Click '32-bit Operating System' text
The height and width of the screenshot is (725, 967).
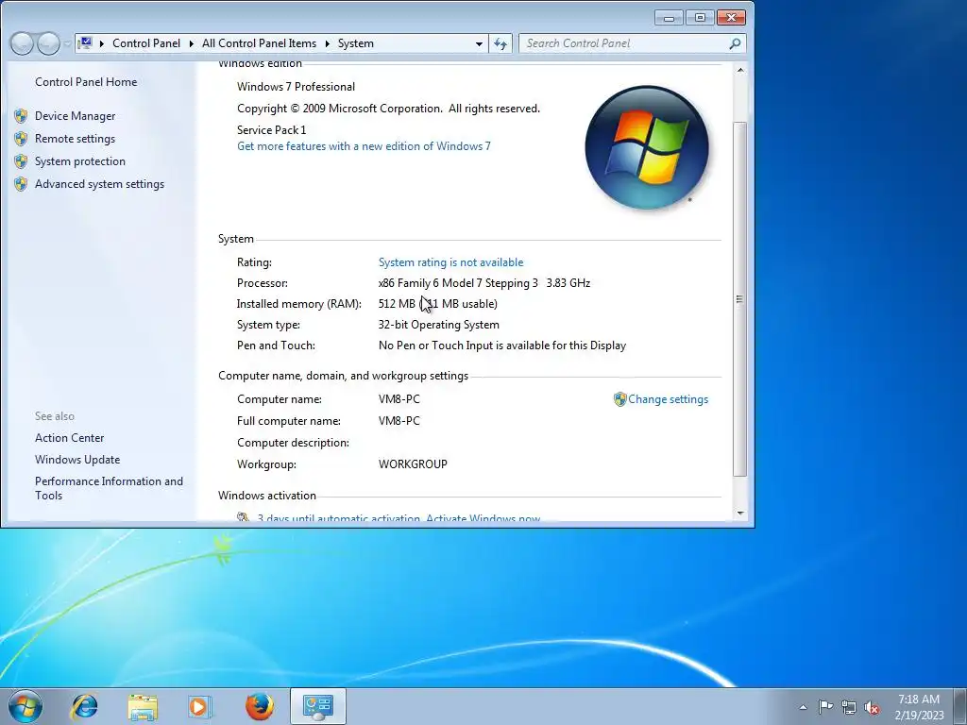[439, 325]
